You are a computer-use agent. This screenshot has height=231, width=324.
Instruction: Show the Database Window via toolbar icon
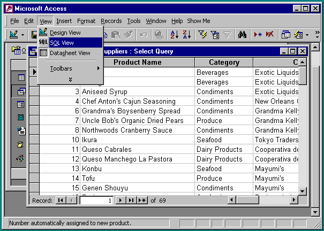click(286, 35)
